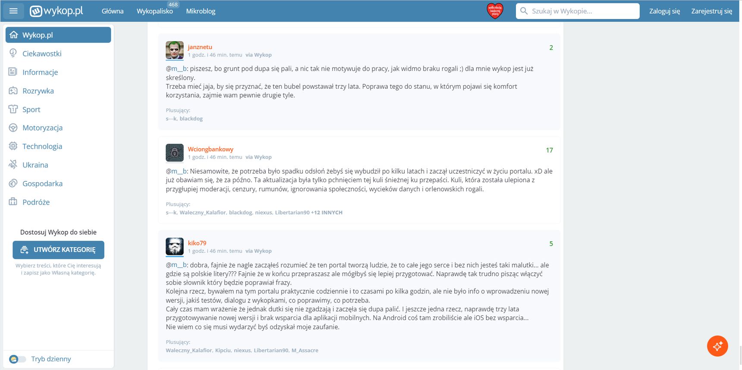
Task: Focus the Szukaj w Wykopie search field
Action: [578, 11]
